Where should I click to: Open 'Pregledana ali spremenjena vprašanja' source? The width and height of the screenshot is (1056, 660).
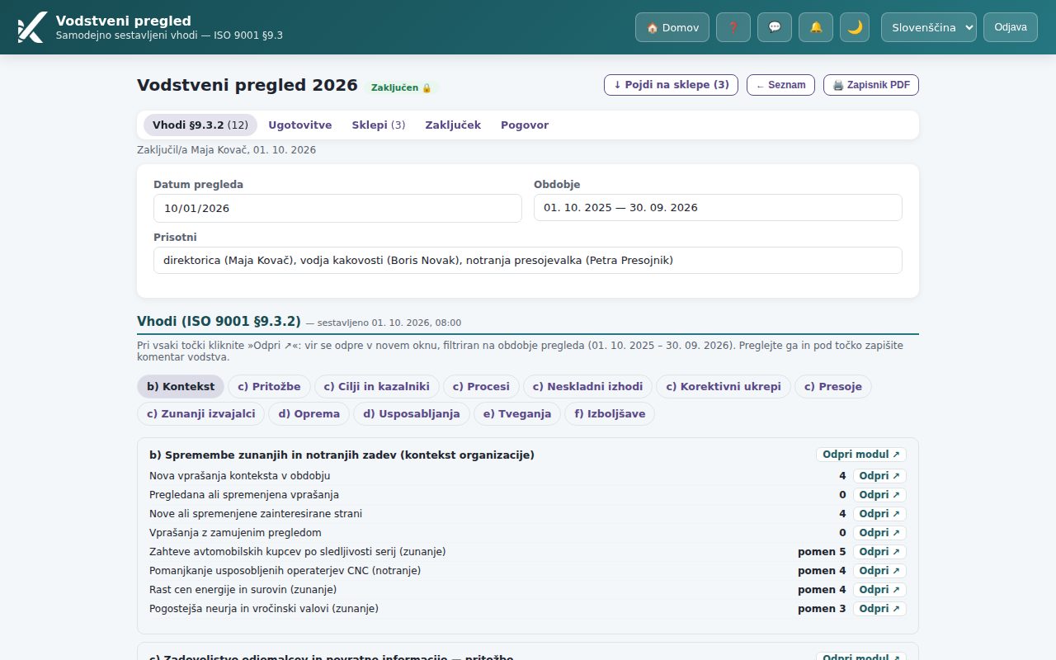[x=879, y=495]
